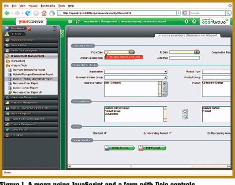Open the From Date calendar picker
The image size is (235, 185).
point(132,52)
